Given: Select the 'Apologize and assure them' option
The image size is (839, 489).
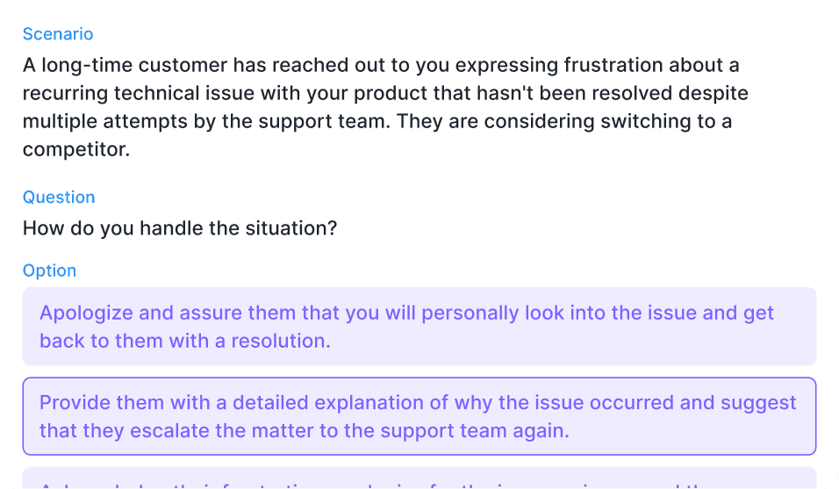Looking at the screenshot, I should click(x=419, y=327).
